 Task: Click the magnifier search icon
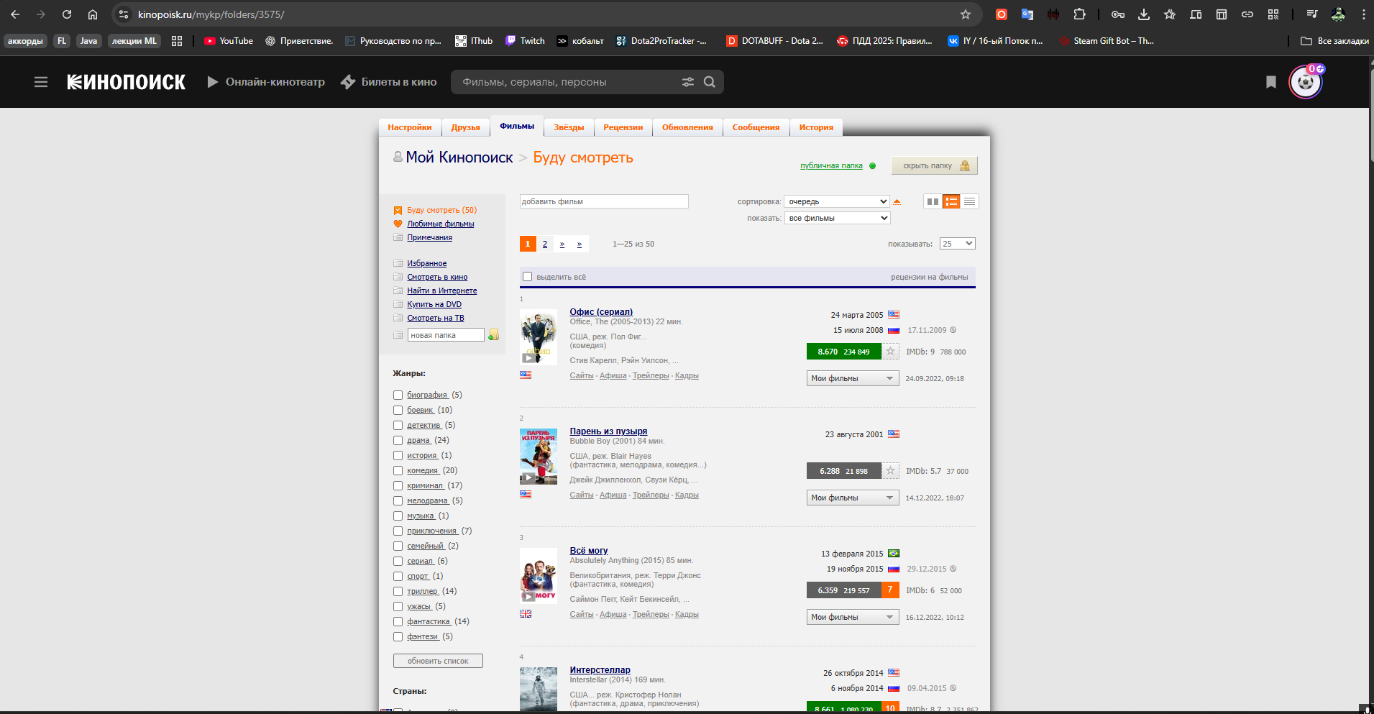[710, 82]
